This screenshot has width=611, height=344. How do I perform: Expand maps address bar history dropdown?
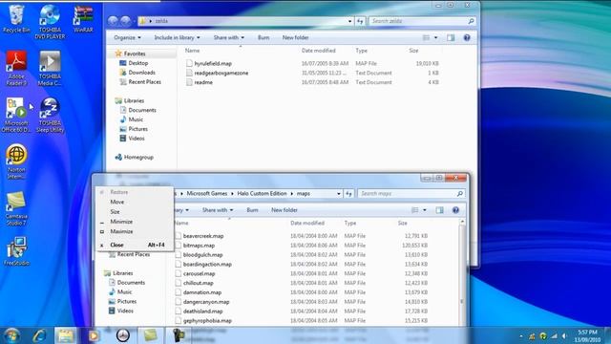tap(339, 193)
